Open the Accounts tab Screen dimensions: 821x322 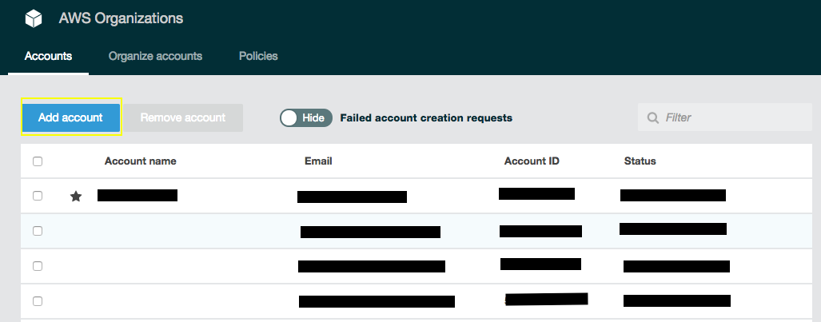point(48,56)
